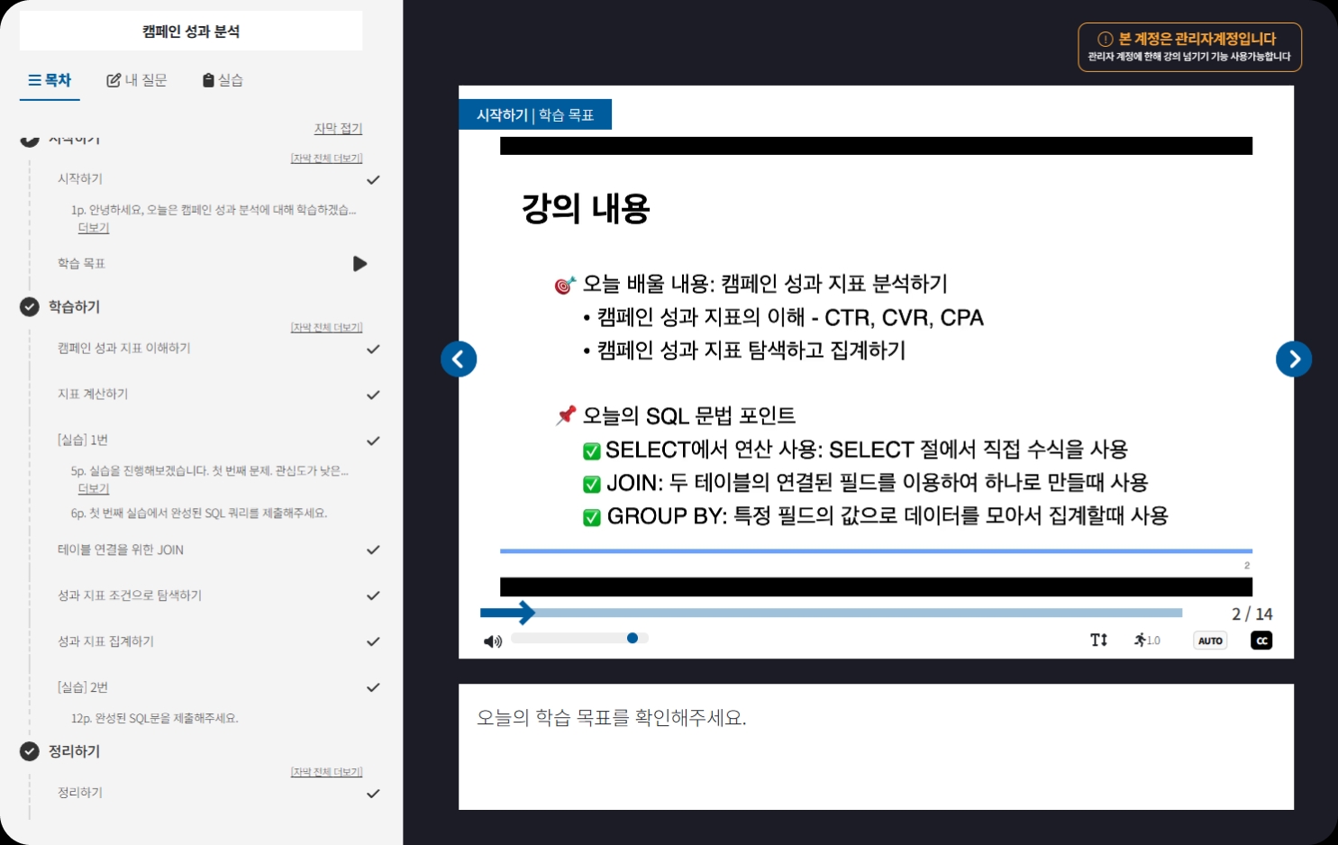The height and width of the screenshot is (845, 1338).
Task: Click the admin account notice banner
Action: [1189, 47]
